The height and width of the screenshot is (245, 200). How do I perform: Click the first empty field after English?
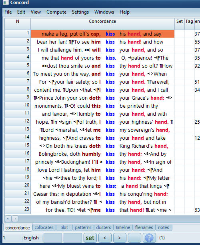tap(53, 238)
